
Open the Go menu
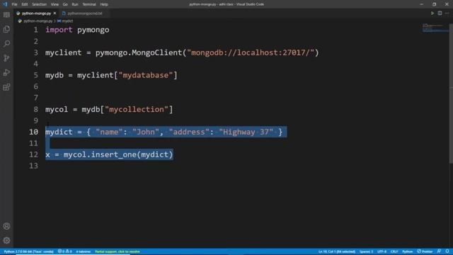point(65,4)
